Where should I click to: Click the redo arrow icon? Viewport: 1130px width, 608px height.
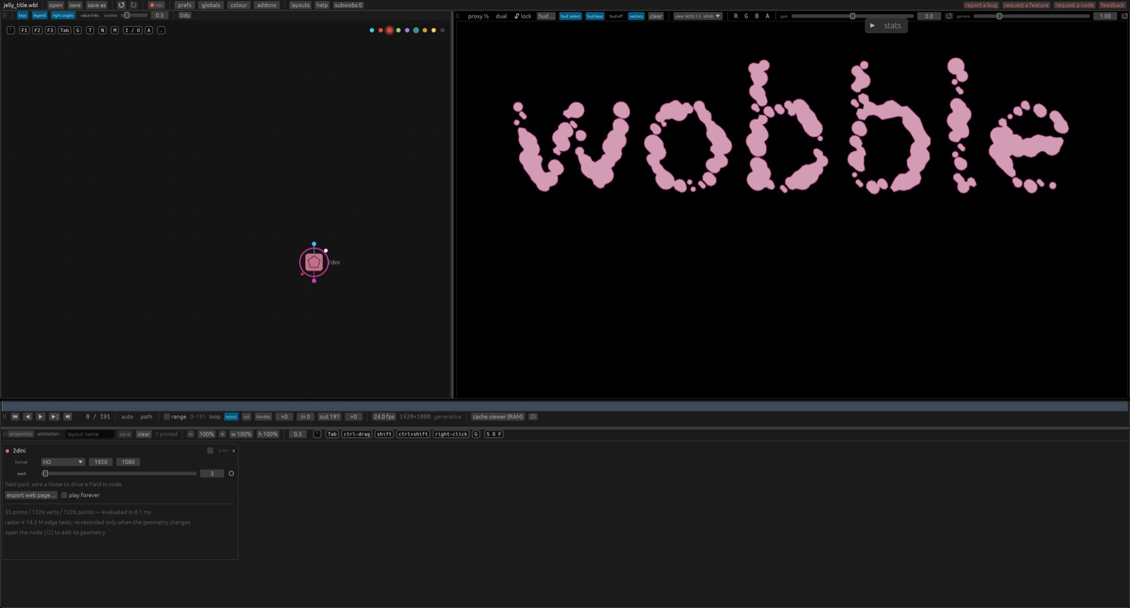[133, 5]
